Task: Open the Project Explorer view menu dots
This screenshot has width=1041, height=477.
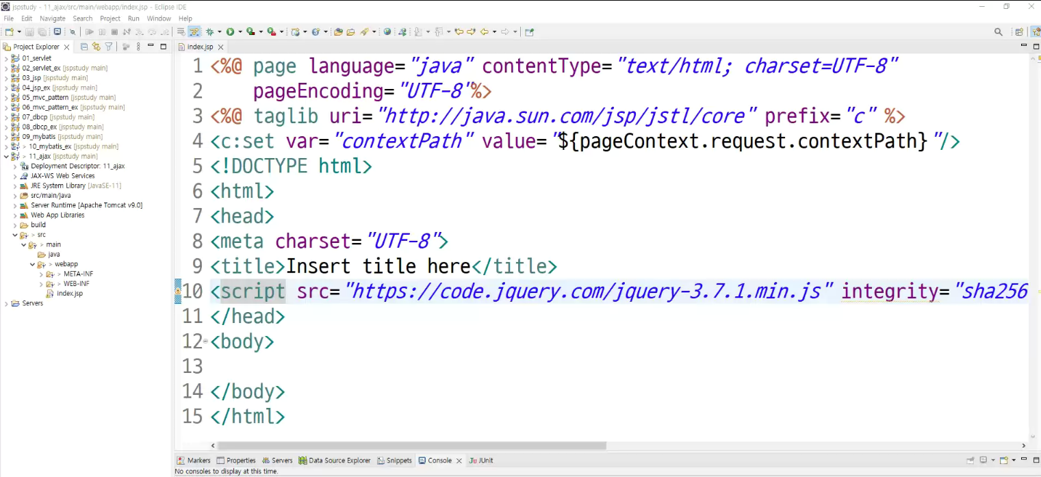Action: [x=138, y=47]
